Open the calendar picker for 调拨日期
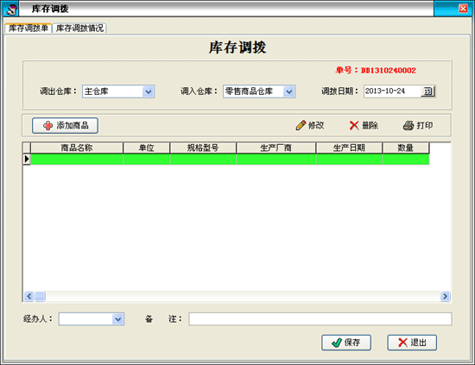475x365 pixels. [427, 91]
